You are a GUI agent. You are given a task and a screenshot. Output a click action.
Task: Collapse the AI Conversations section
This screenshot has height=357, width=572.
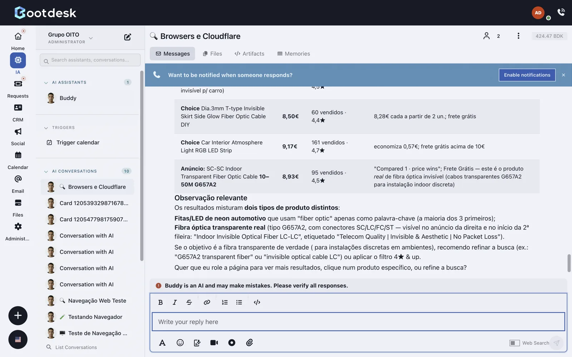tap(46, 171)
